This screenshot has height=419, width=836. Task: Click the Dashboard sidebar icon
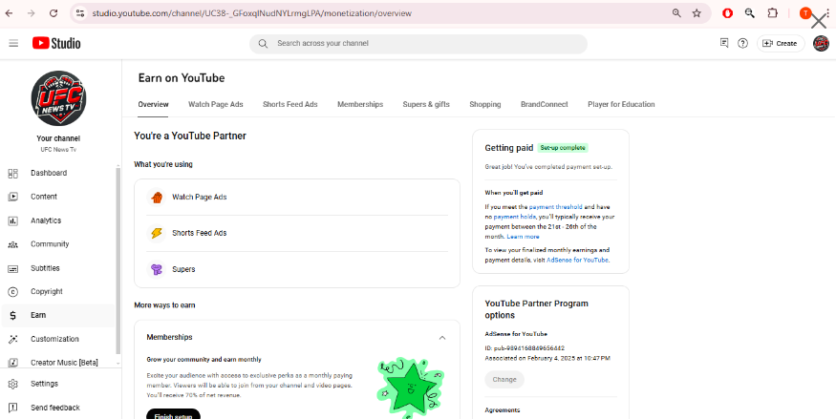click(x=12, y=173)
